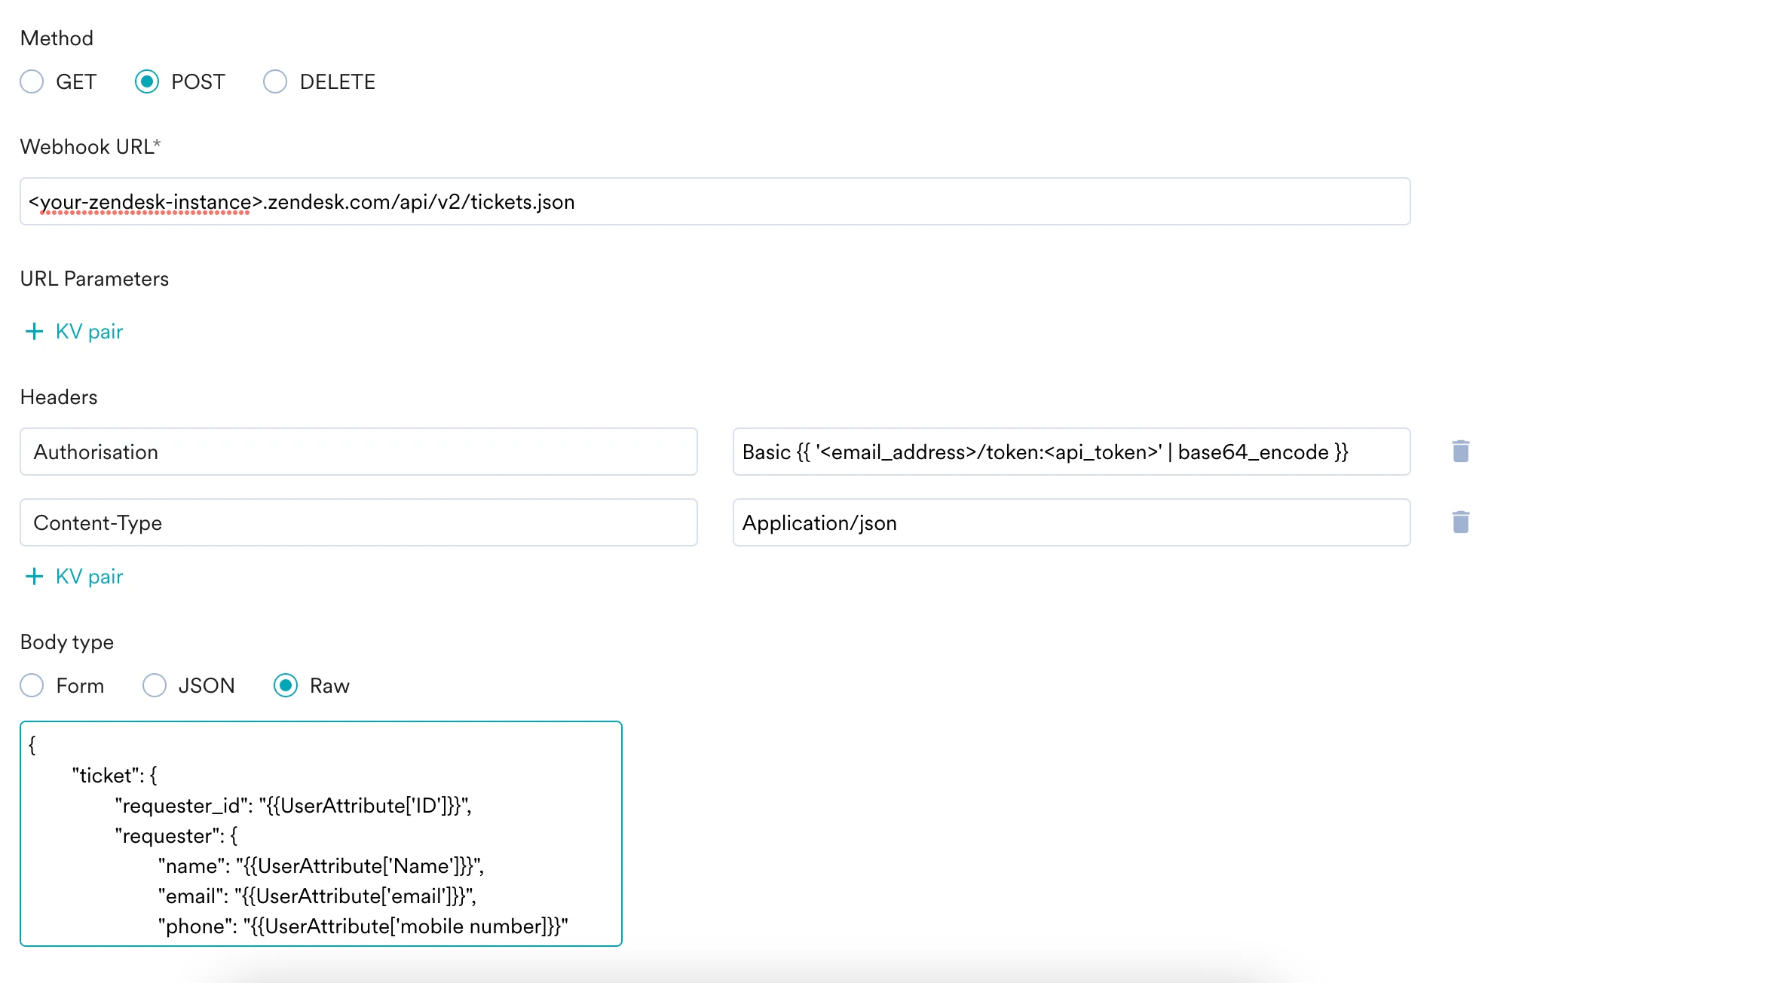
Task: Click the Webhook URL* label
Action: pyautogui.click(x=90, y=147)
